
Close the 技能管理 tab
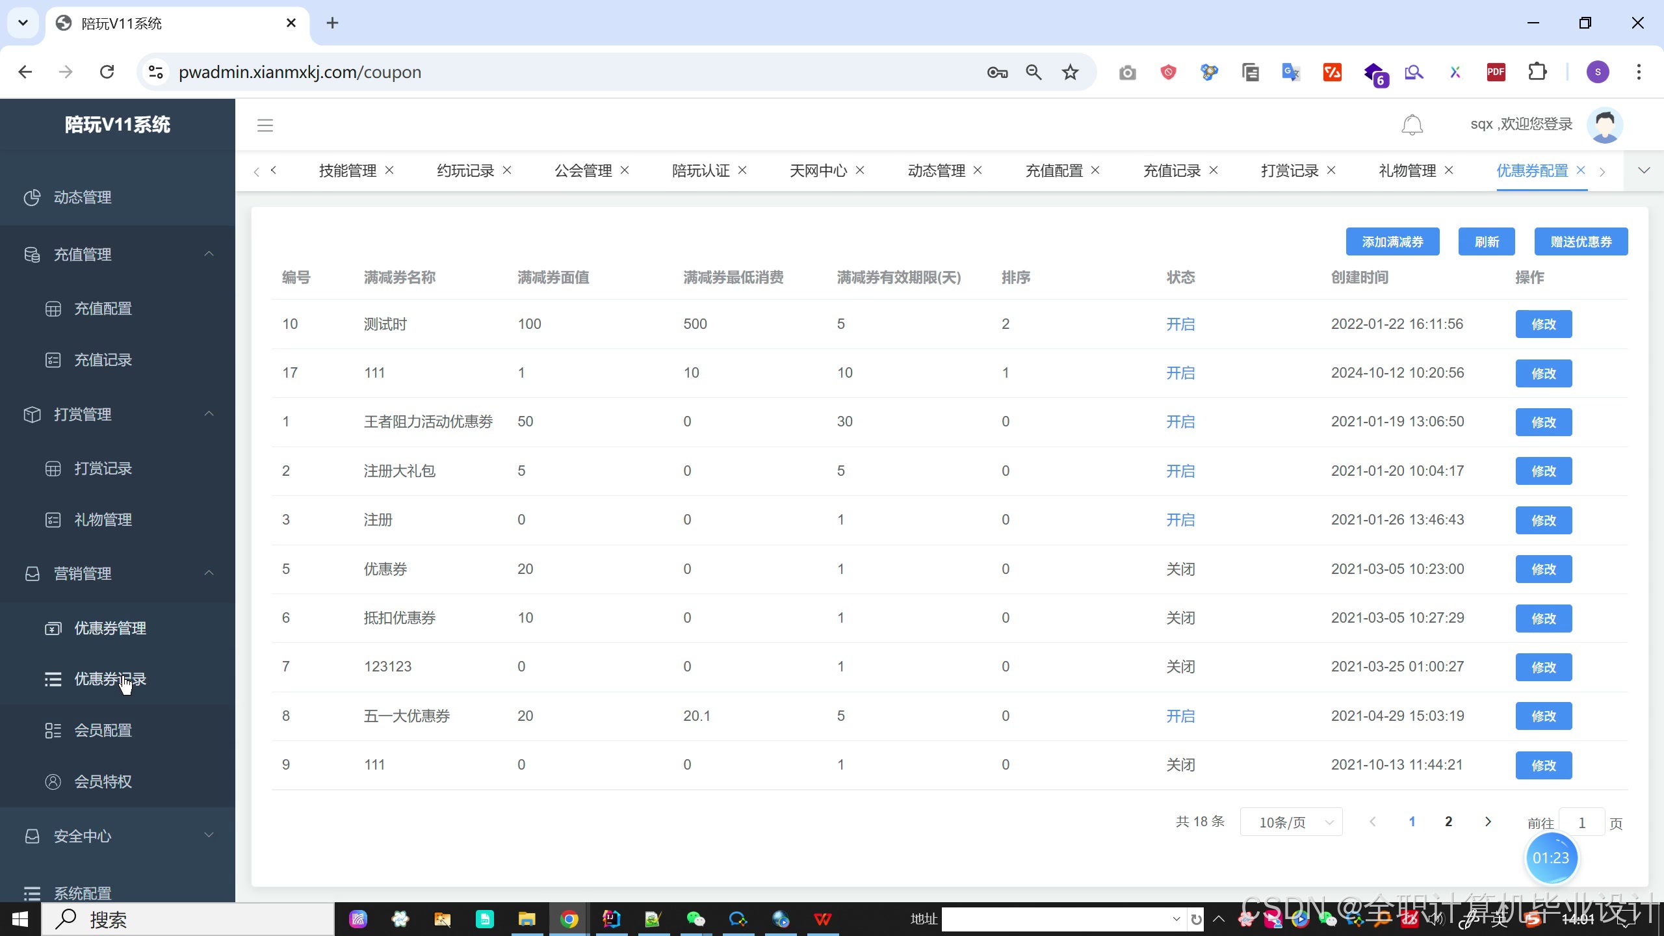pos(389,170)
